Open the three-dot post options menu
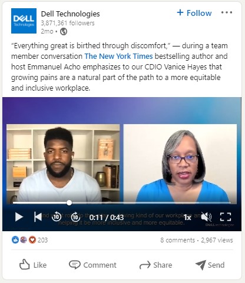The image size is (245, 283). (227, 12)
